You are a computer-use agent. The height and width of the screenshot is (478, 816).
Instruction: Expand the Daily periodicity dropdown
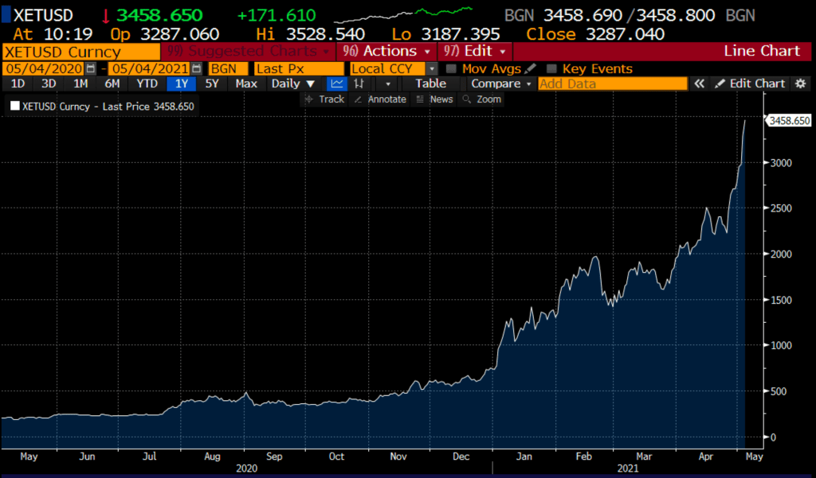point(292,84)
